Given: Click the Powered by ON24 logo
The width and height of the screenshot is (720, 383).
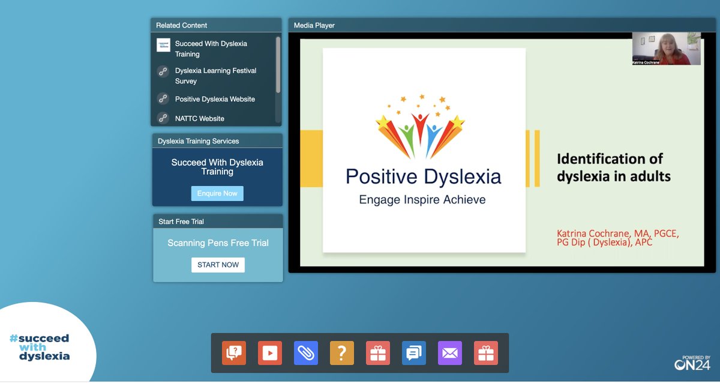Looking at the screenshot, I should click(x=692, y=362).
